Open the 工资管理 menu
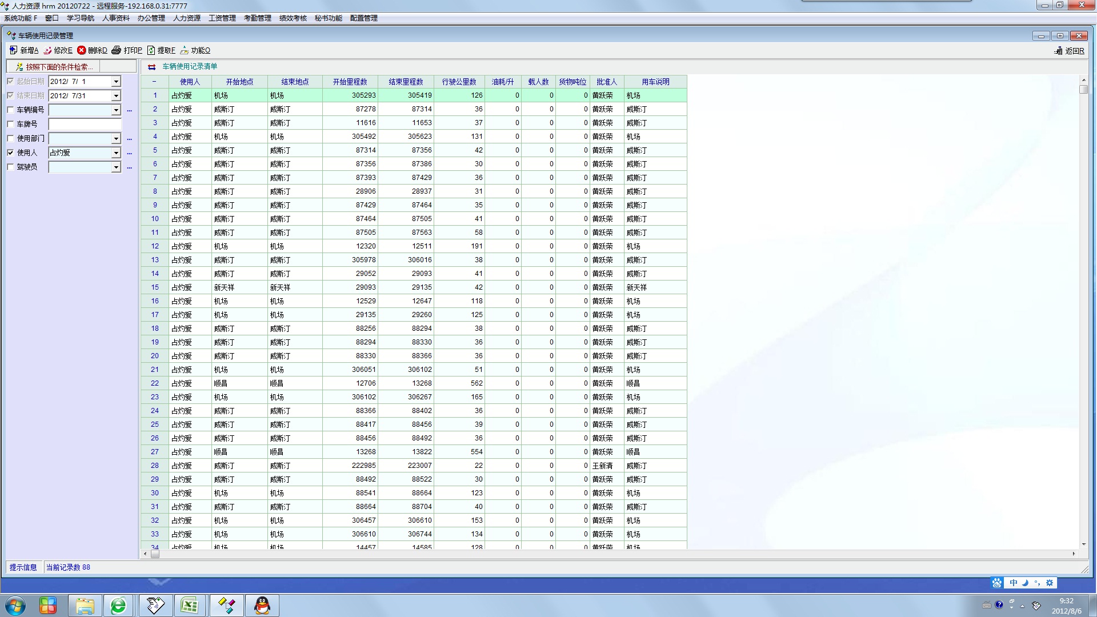The image size is (1097, 617). (222, 18)
